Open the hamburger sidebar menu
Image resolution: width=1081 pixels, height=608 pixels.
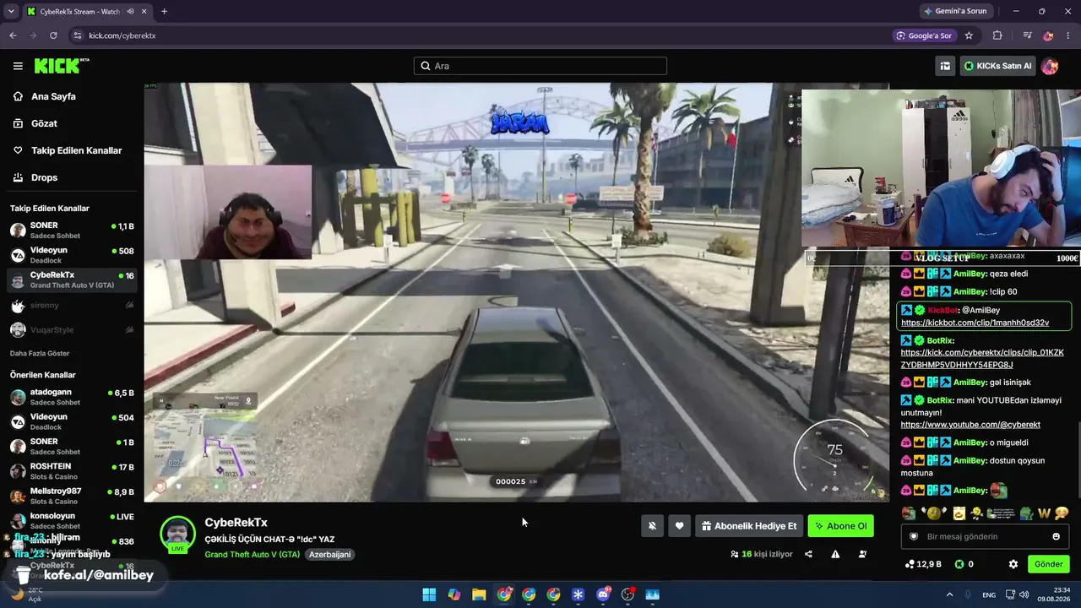[18, 66]
